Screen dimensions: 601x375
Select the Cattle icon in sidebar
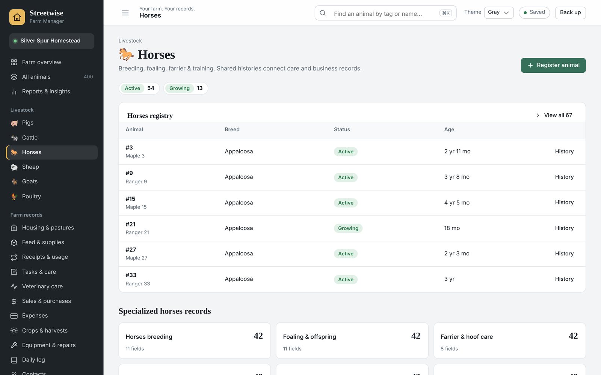14,138
